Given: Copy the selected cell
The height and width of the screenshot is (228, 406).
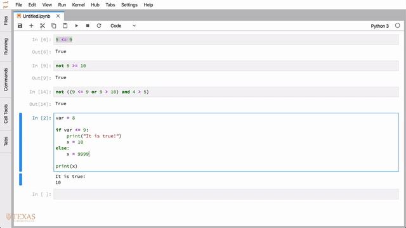Looking at the screenshot, I should point(53,25).
